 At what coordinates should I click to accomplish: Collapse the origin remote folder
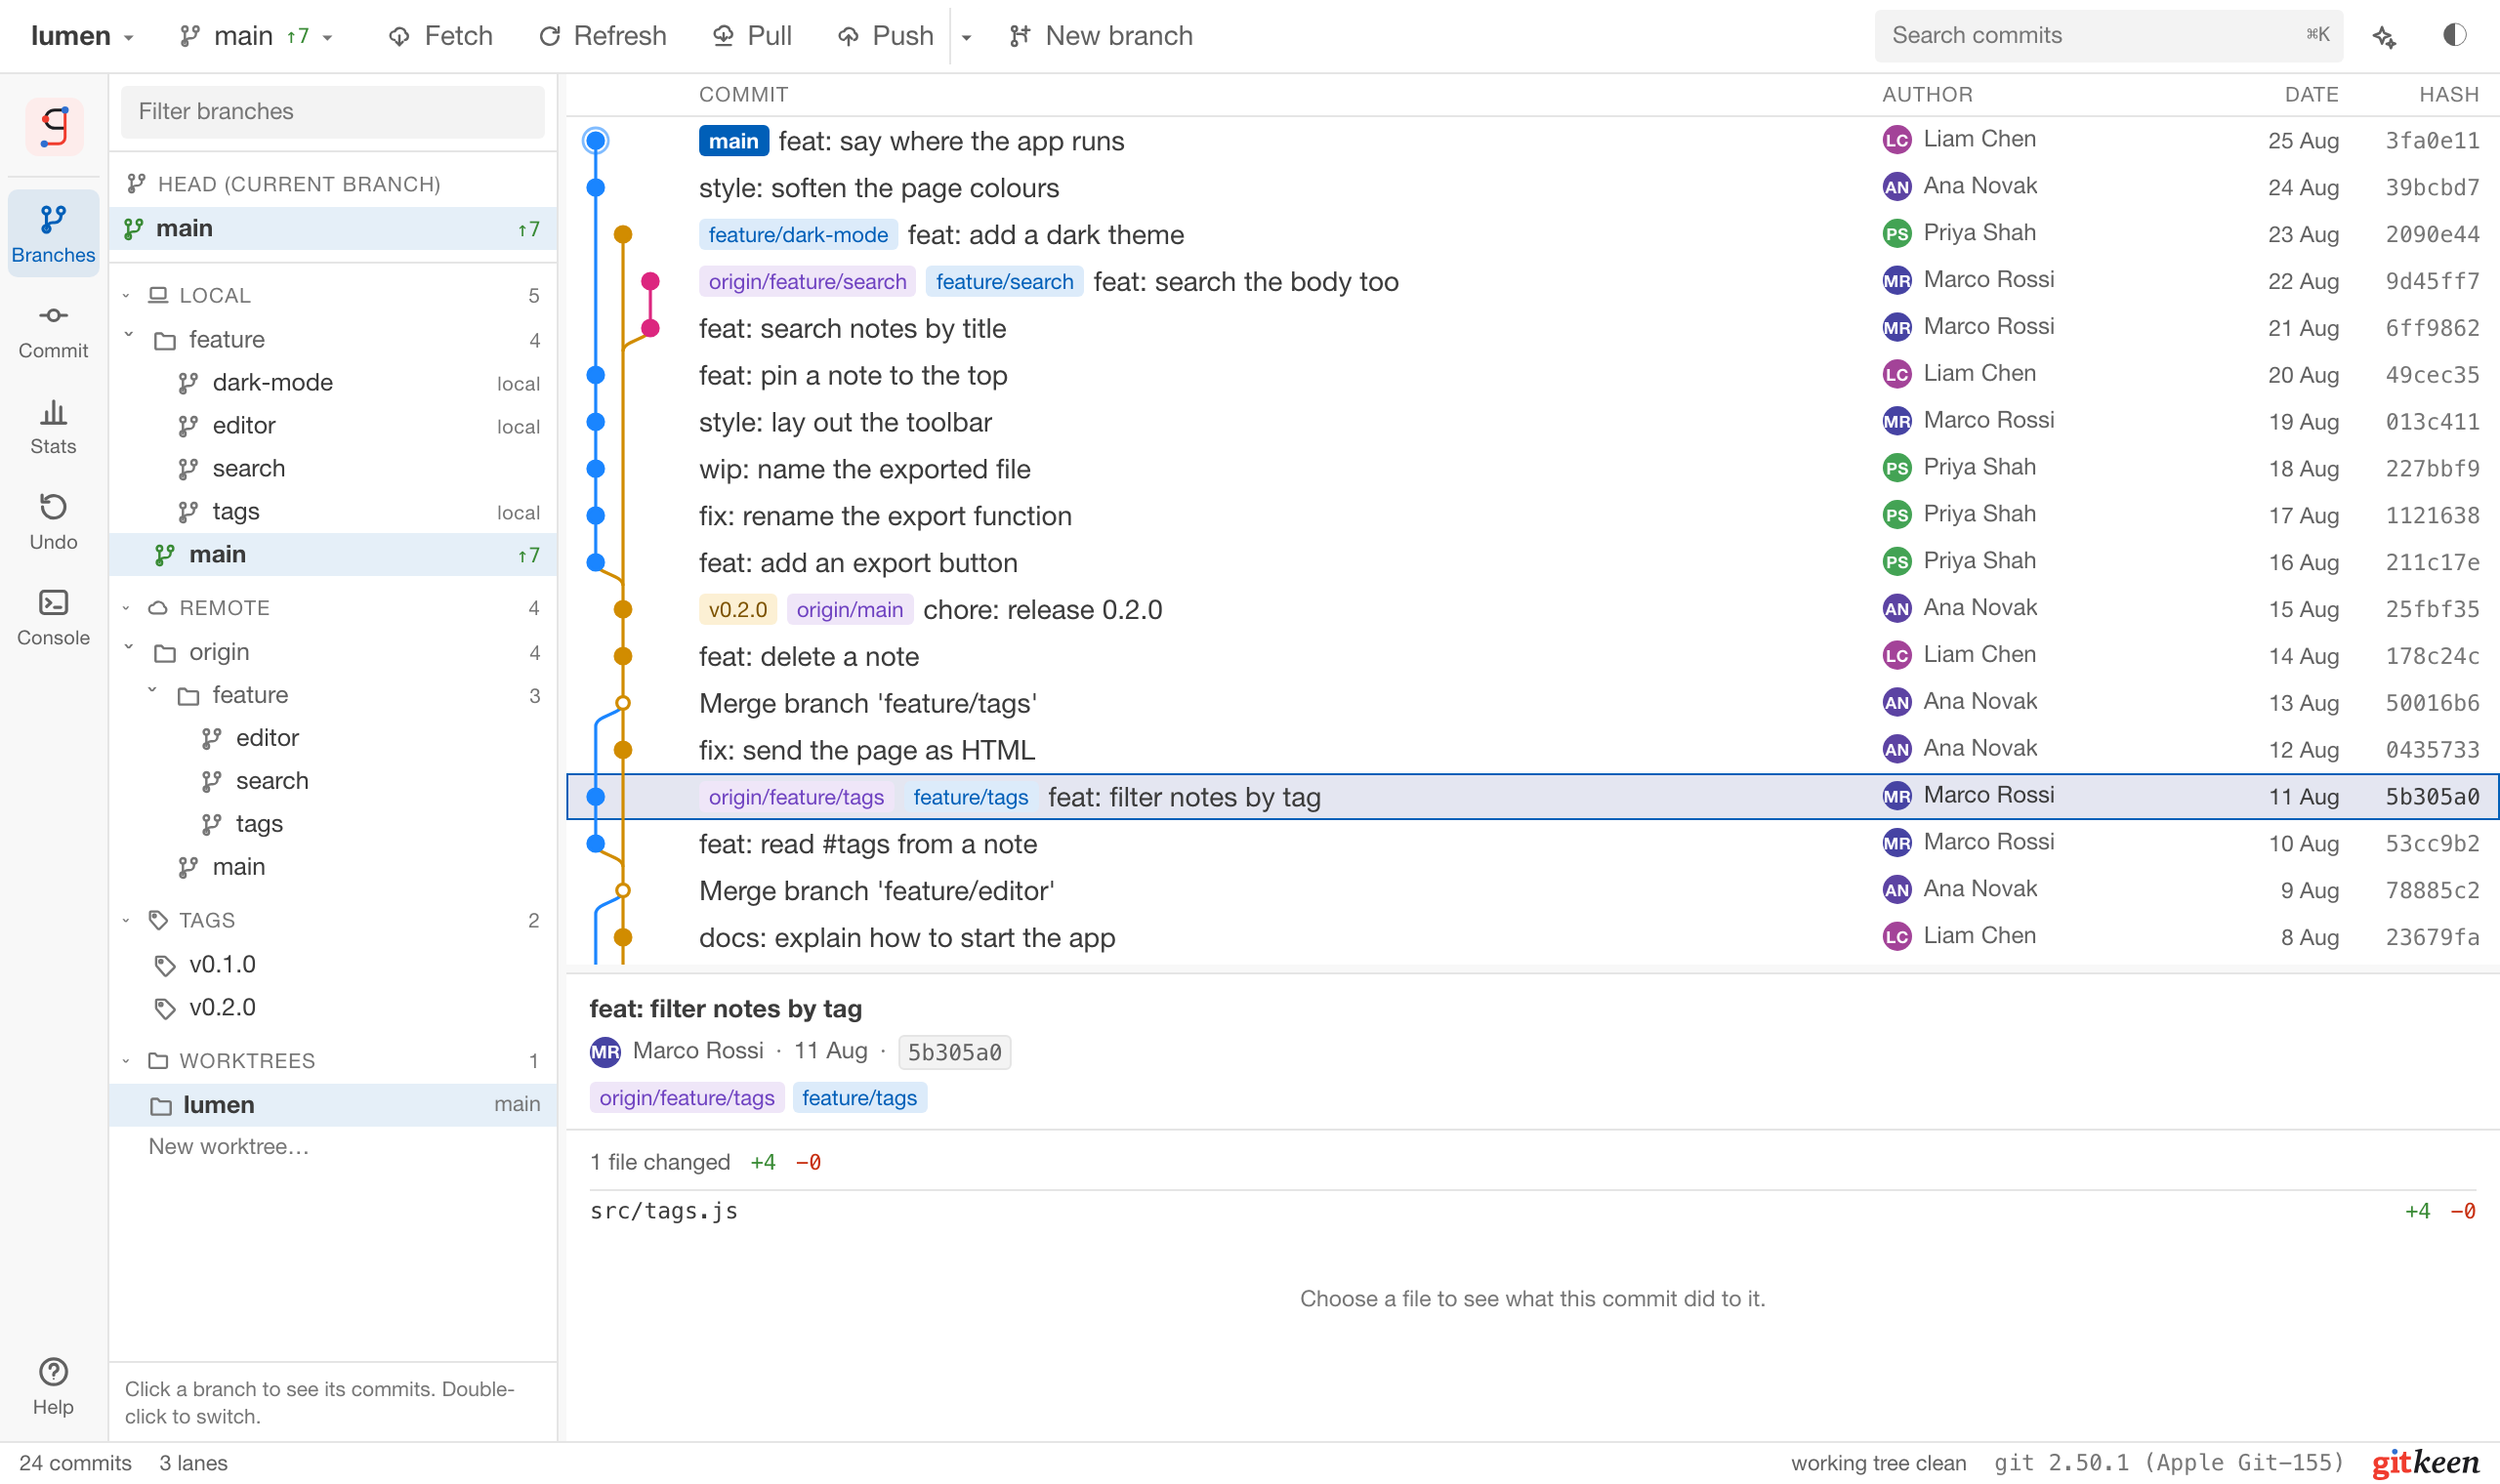[x=129, y=649]
